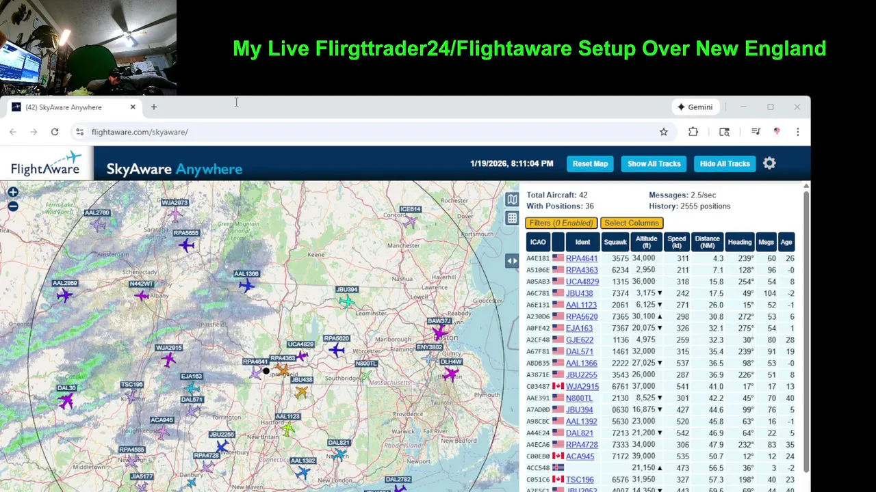Click squawk value 7365
Viewport: 876px width, 492px height.
pyautogui.click(x=620, y=316)
